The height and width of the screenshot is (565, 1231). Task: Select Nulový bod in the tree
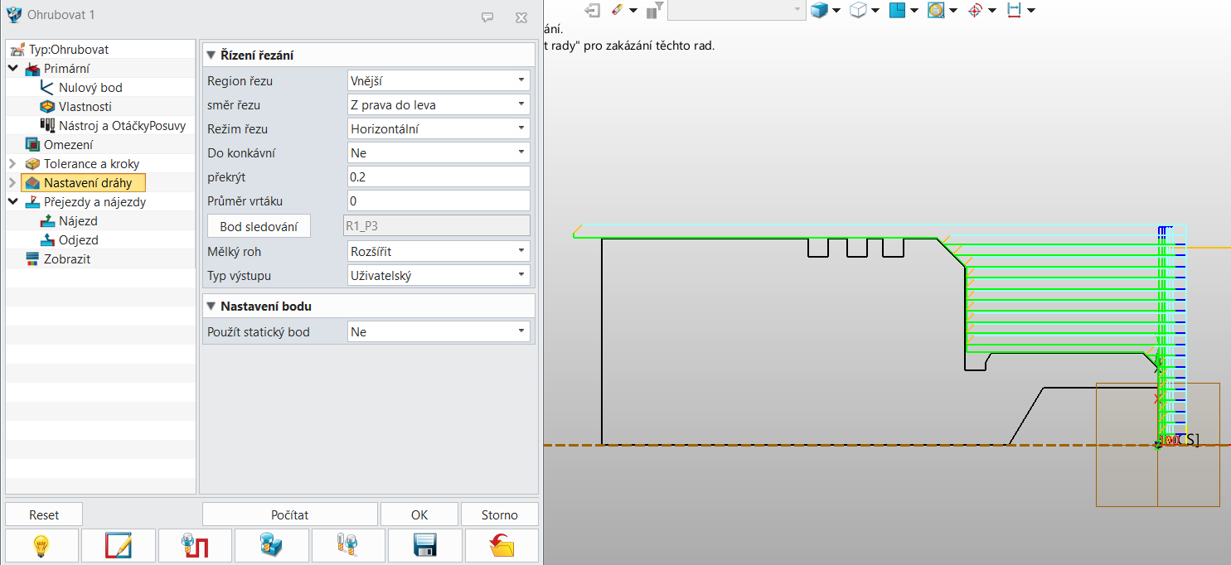coord(90,88)
